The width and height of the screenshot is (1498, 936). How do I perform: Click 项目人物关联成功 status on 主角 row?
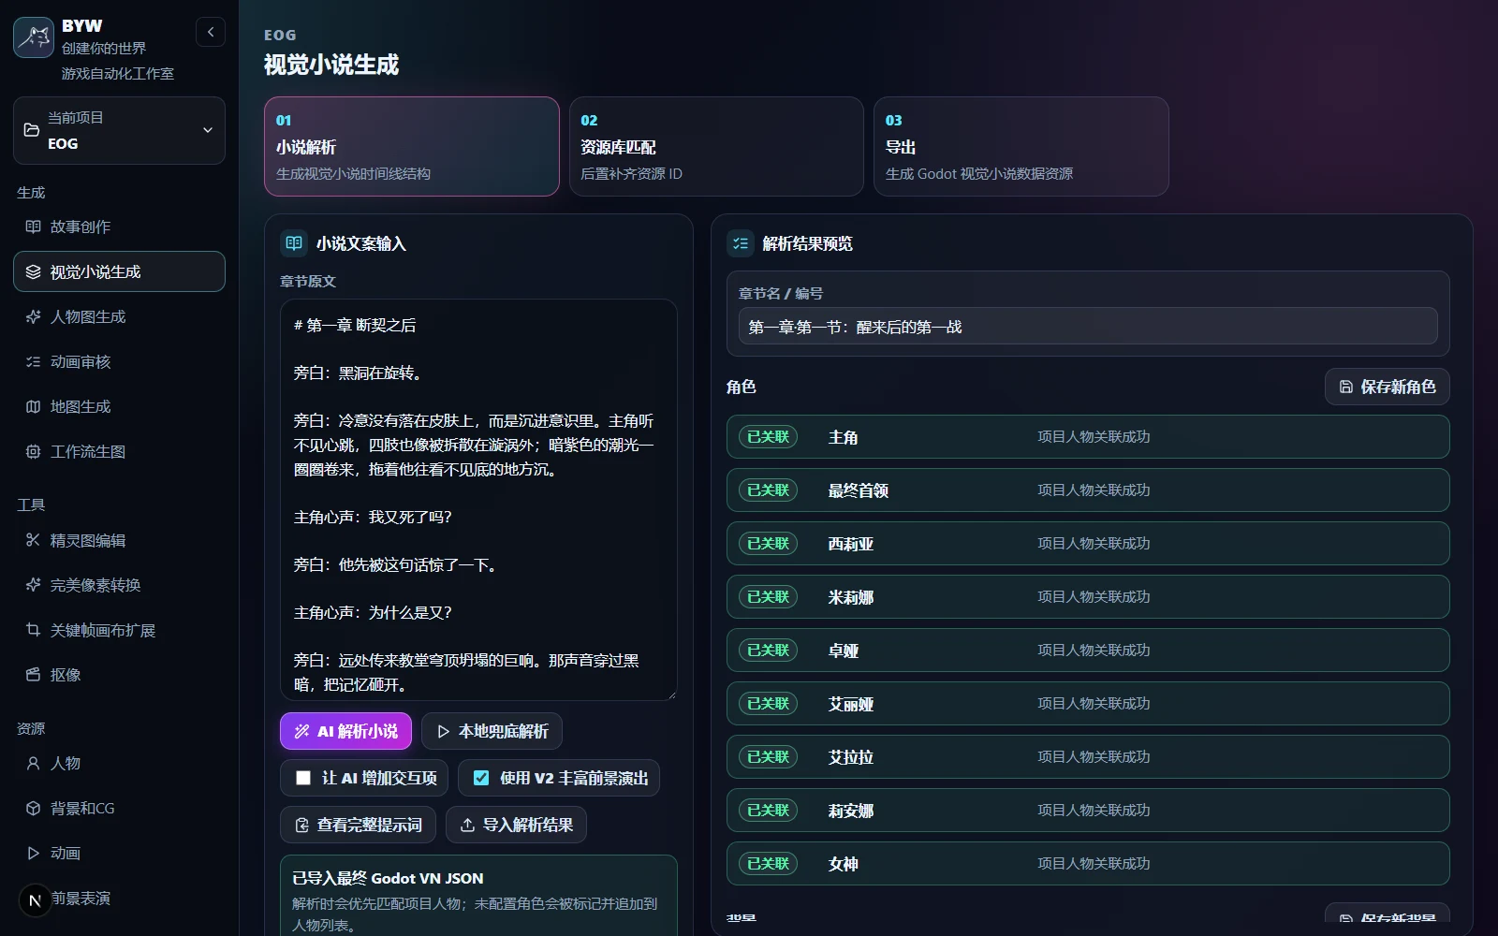(1094, 437)
